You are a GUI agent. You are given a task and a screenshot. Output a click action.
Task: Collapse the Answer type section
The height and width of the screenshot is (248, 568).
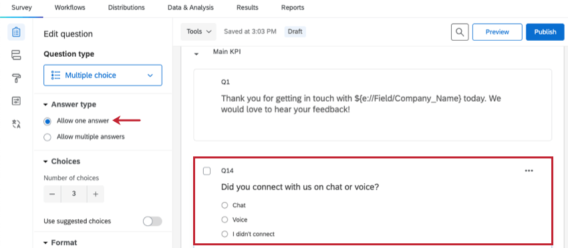(x=45, y=105)
